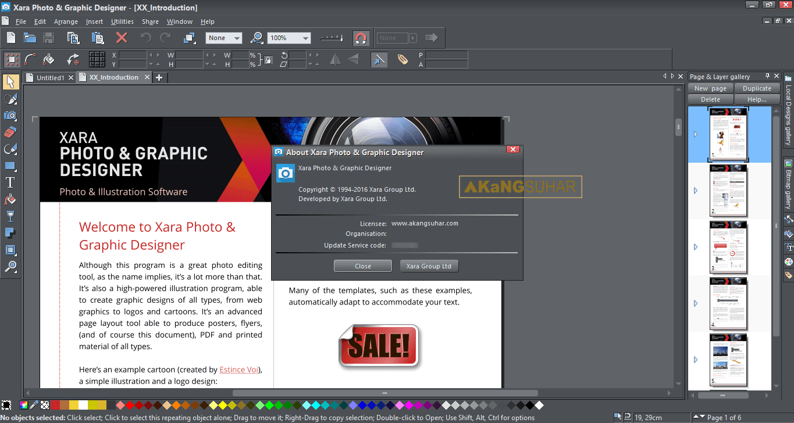Select the Bevel tool
This screenshot has height=423, width=794.
coord(10,250)
